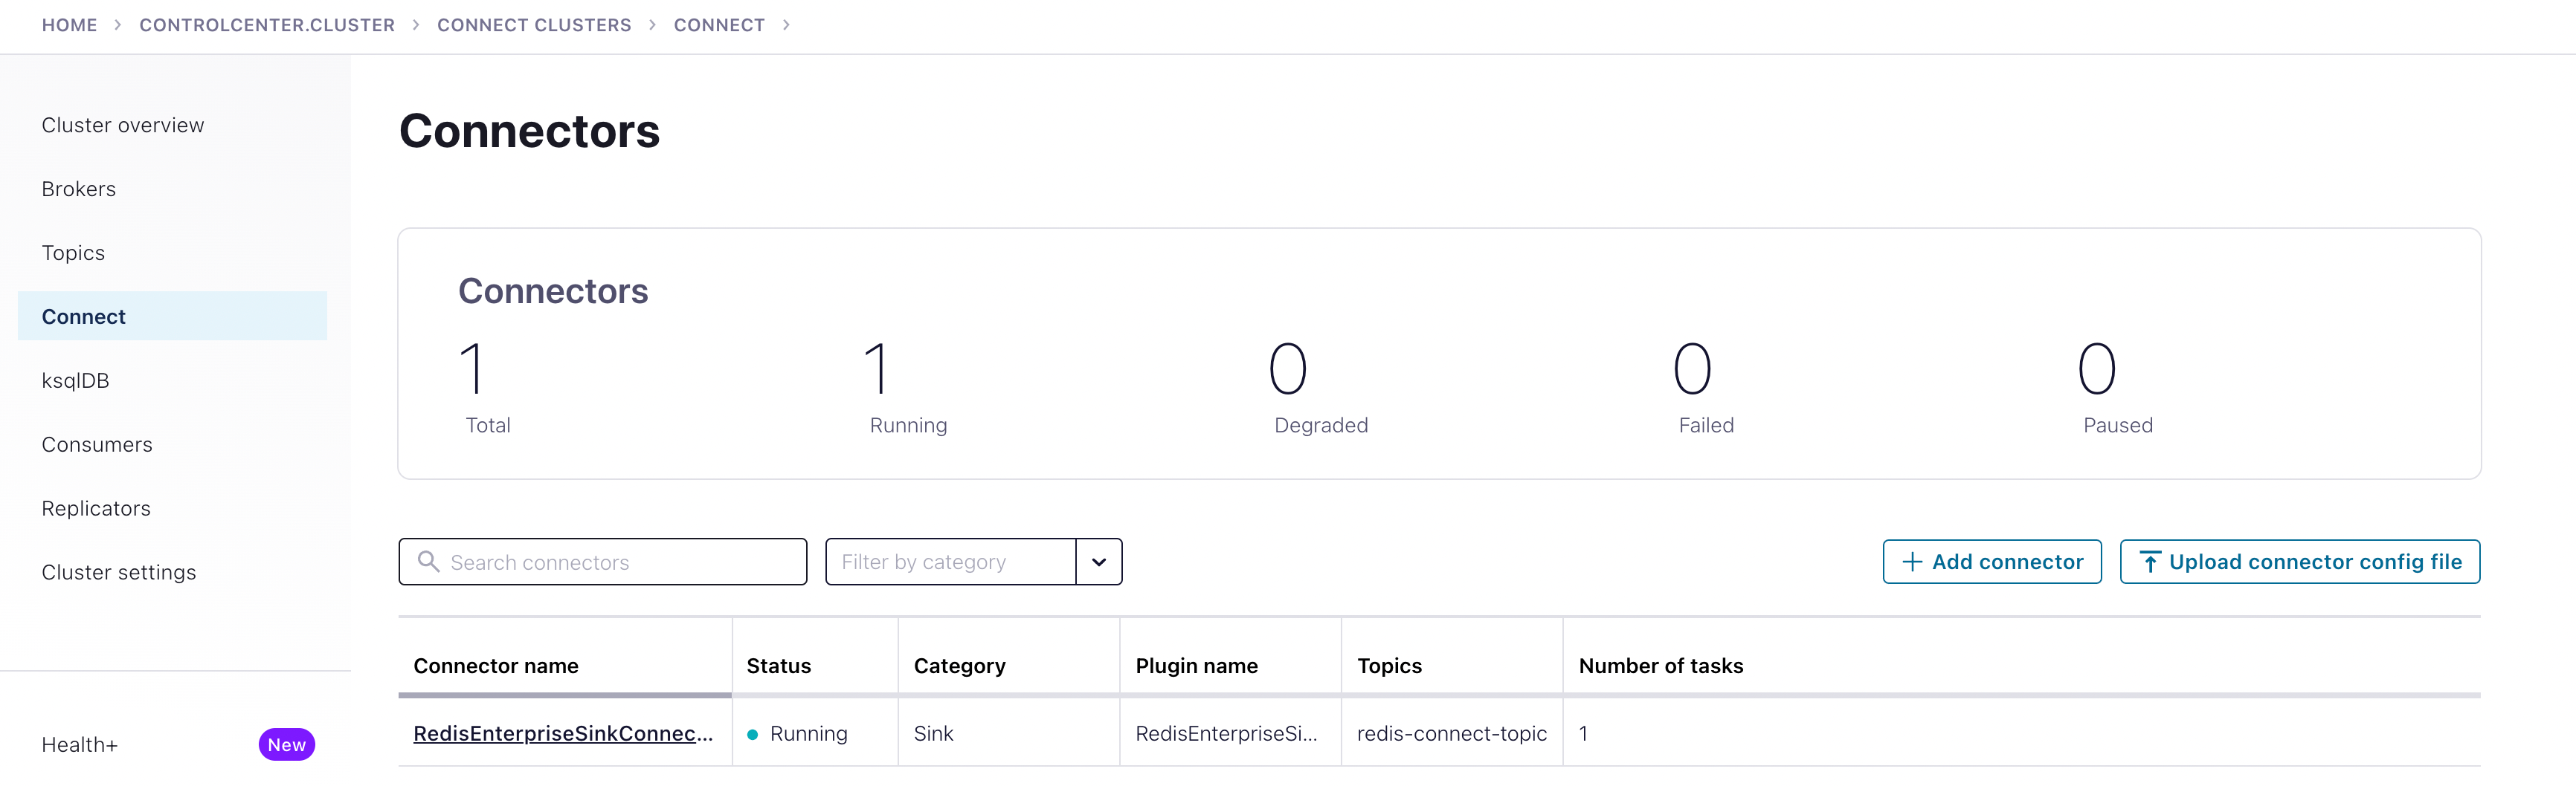Go to Brokers in the sidebar

coord(79,189)
